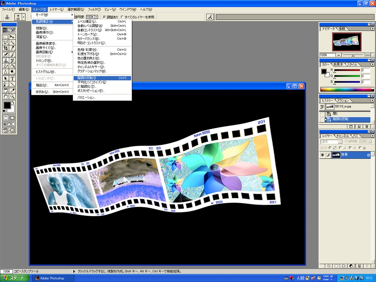Select the Paint Bucket tool
Image resolution: width=376 pixels, height=282 pixels.
pos(12,66)
